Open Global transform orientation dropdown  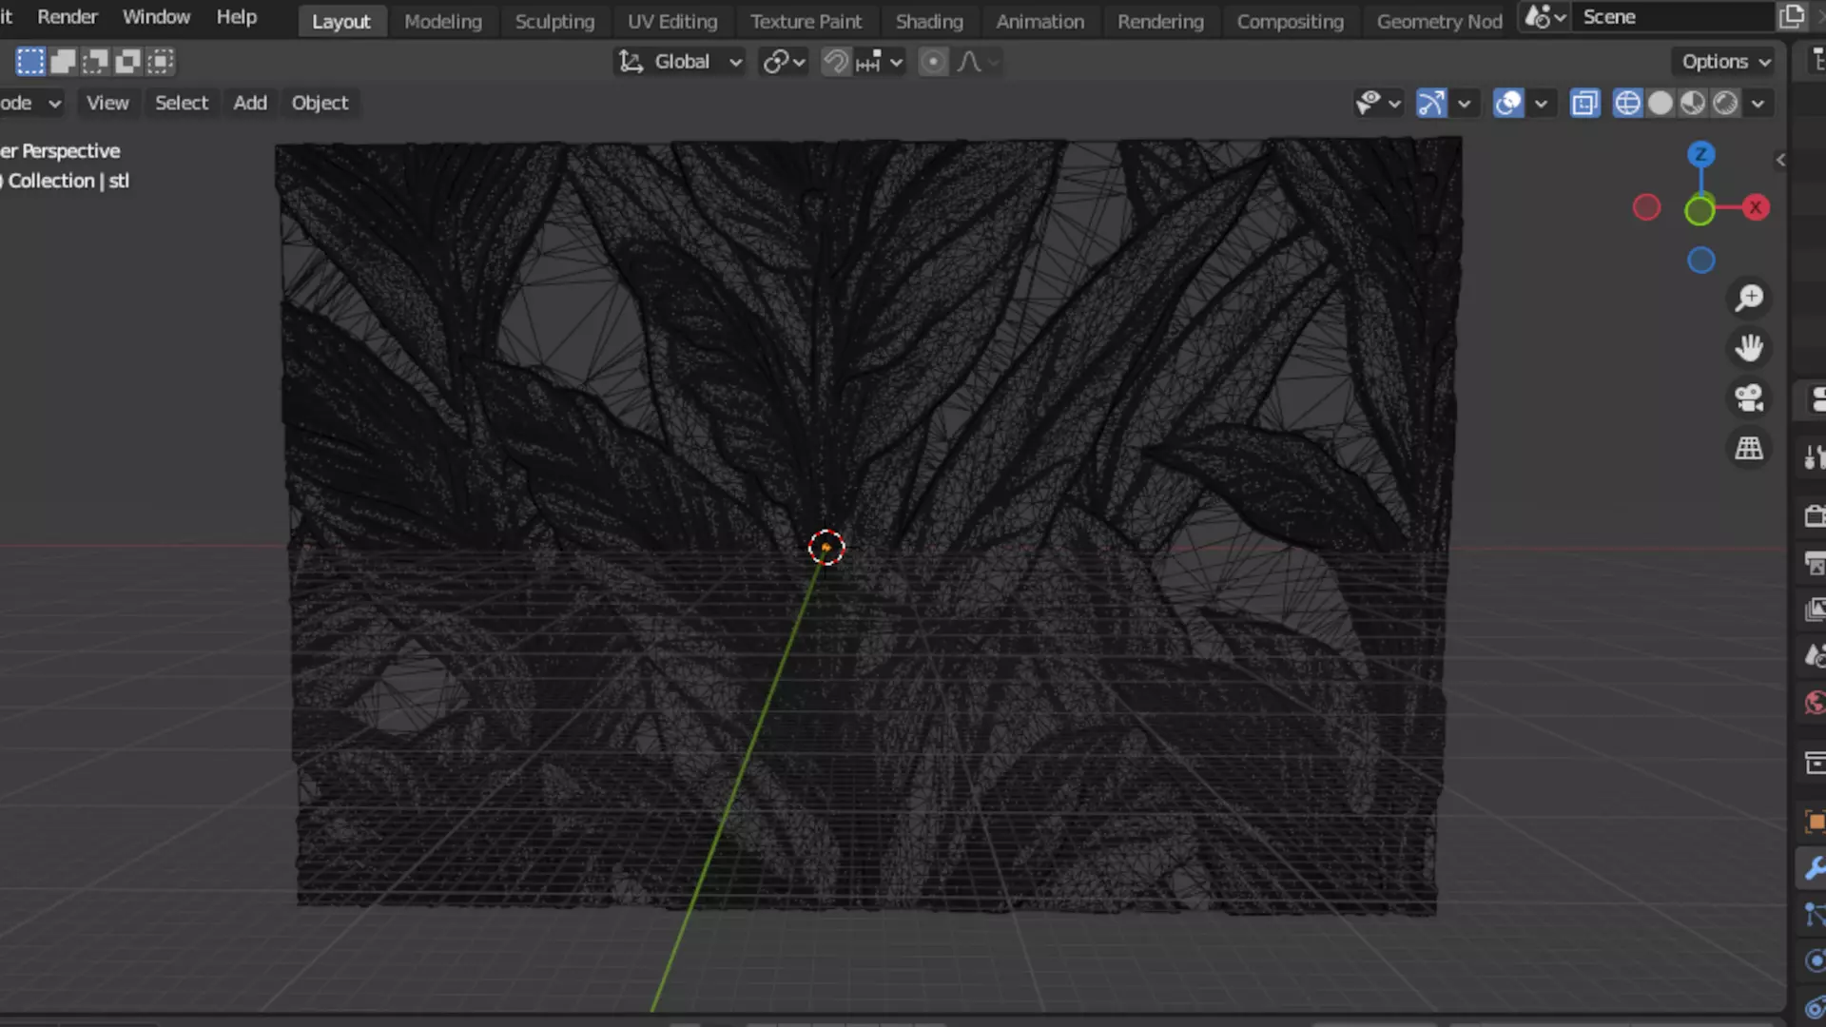click(680, 62)
